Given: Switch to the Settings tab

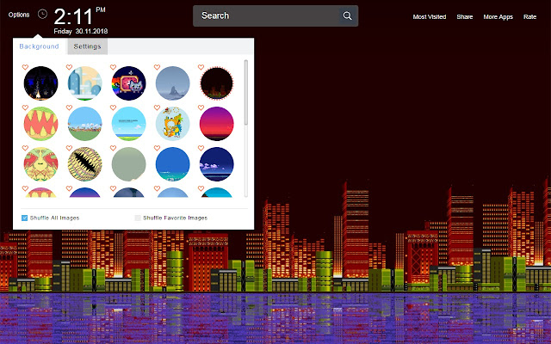Looking at the screenshot, I should [x=88, y=46].
